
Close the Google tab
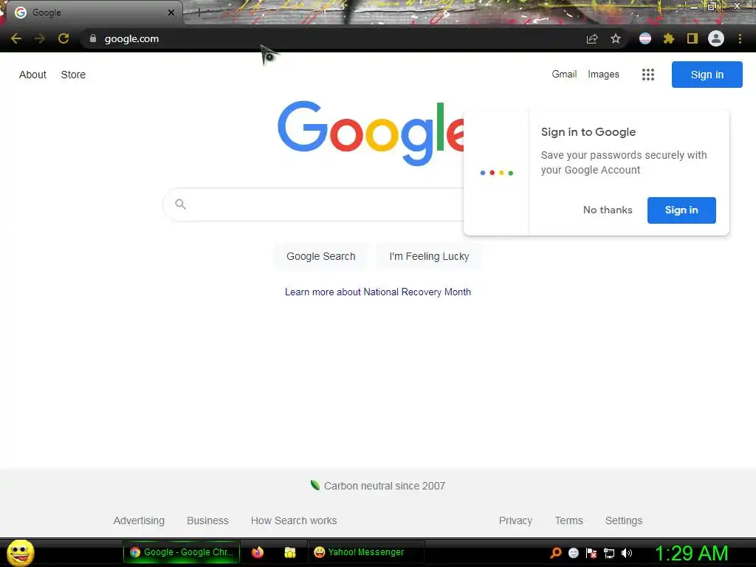(171, 13)
